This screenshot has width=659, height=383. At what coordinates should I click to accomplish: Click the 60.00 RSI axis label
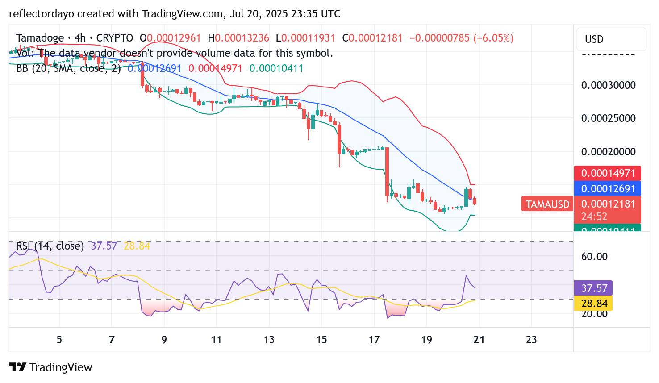[x=594, y=257]
